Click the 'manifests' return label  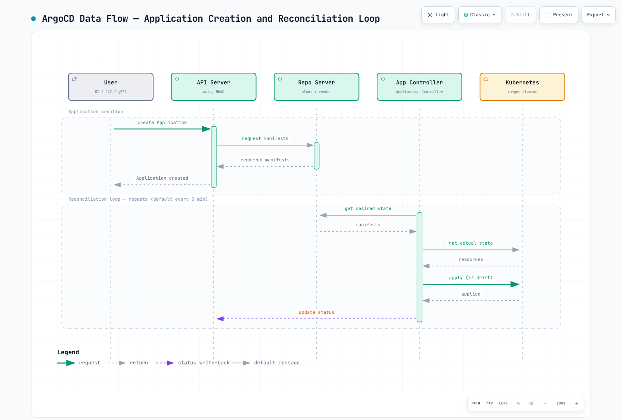368,225
